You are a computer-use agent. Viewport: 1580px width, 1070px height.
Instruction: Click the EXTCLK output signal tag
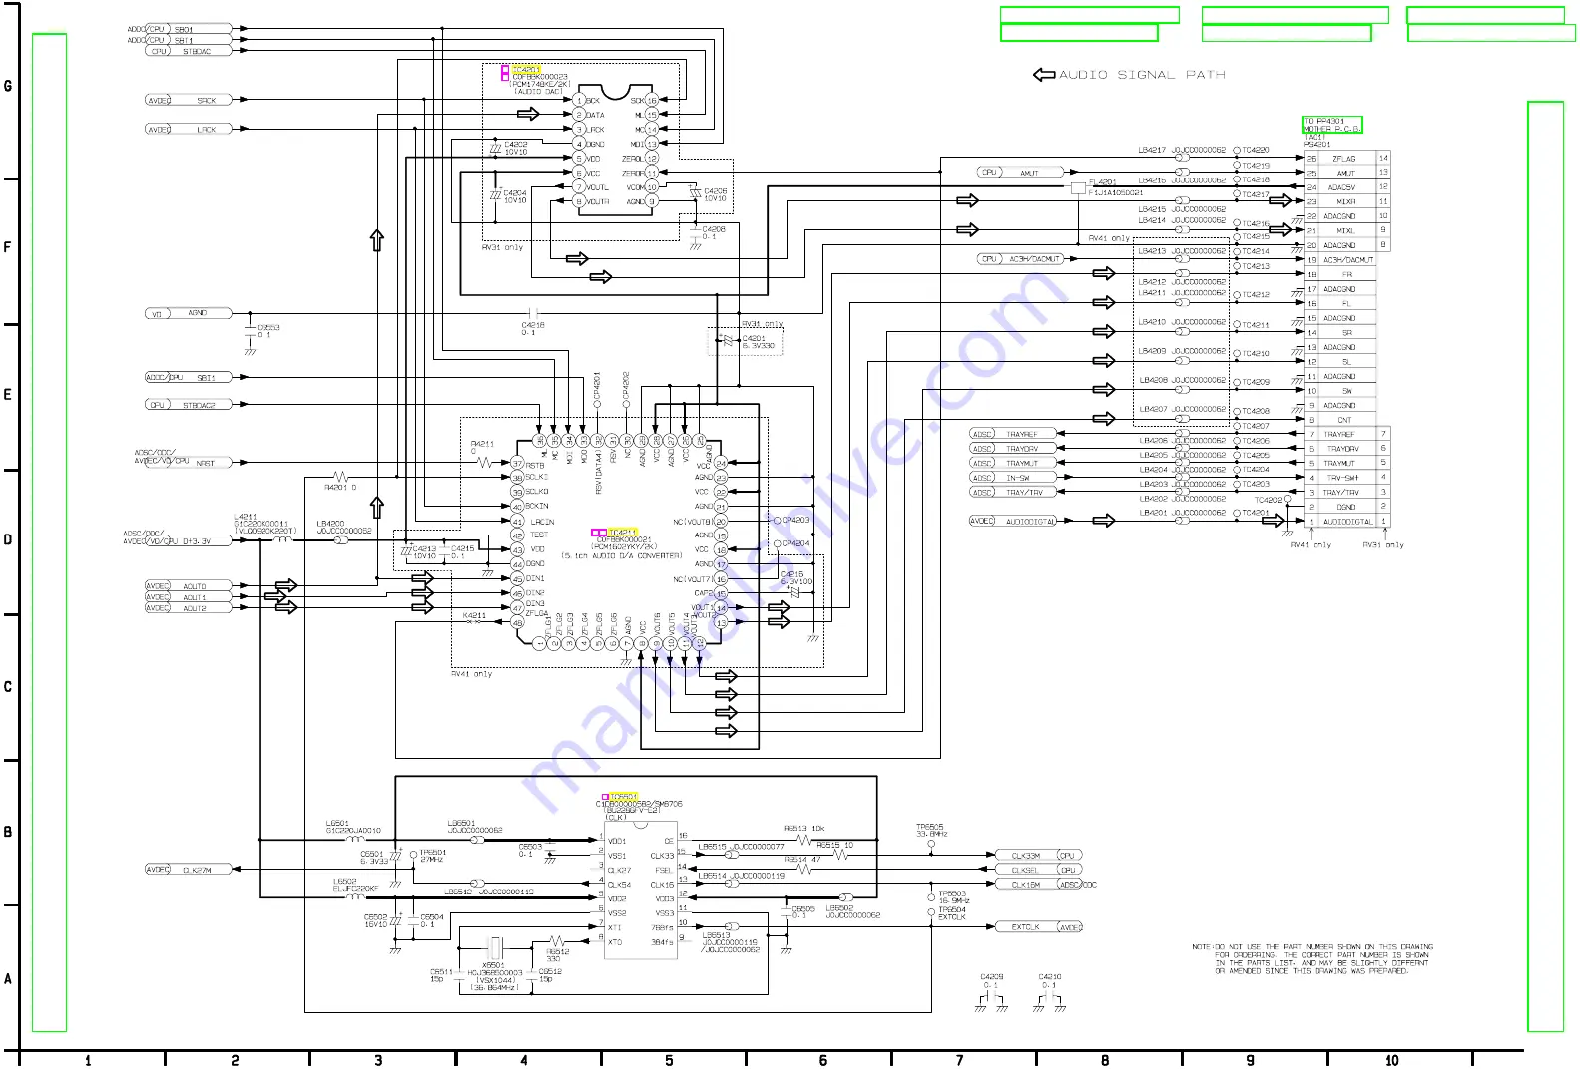1039,927
